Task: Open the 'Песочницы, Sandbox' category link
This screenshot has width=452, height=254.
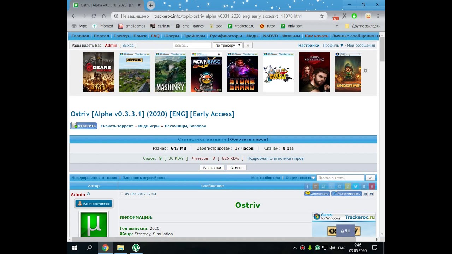Action: tap(185, 126)
